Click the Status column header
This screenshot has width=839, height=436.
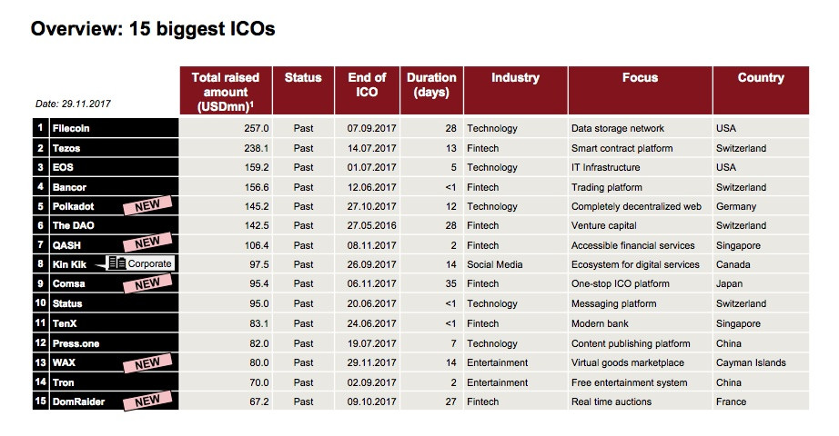303,91
